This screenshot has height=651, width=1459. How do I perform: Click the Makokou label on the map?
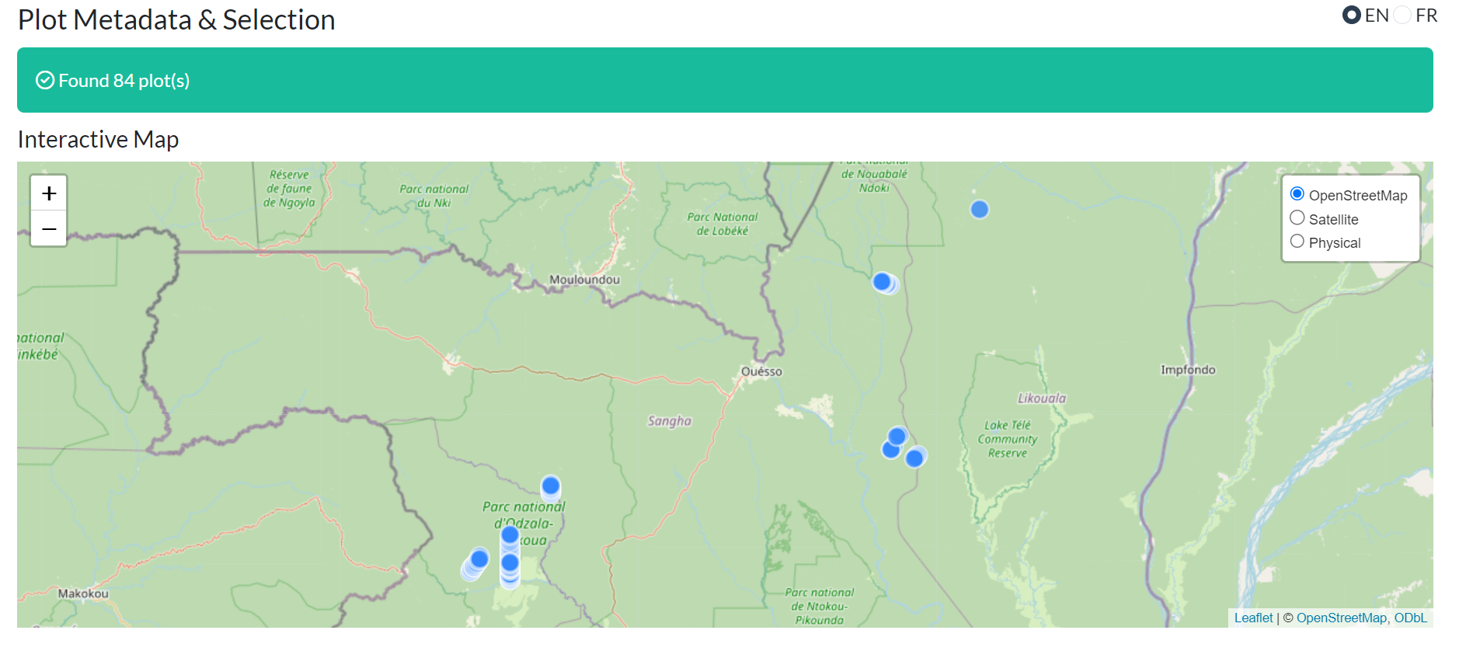click(83, 594)
